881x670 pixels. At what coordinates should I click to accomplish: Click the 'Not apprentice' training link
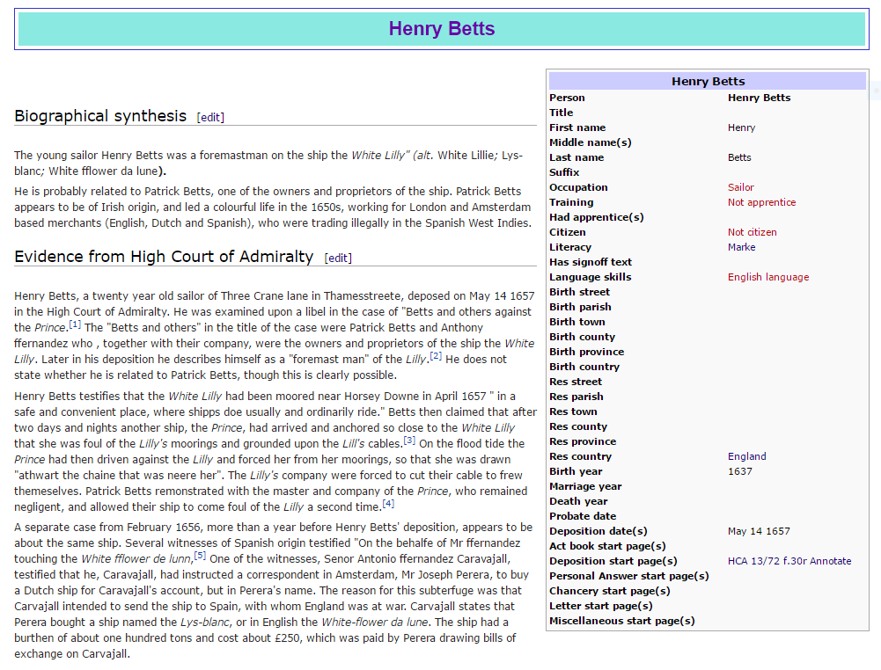click(x=760, y=202)
